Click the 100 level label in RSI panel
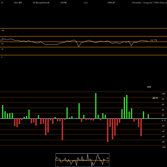 (3, 30)
